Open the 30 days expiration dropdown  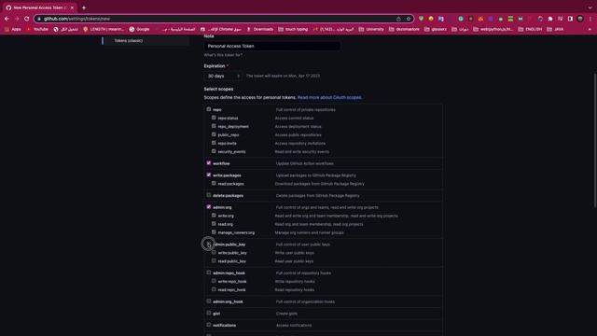coord(223,76)
